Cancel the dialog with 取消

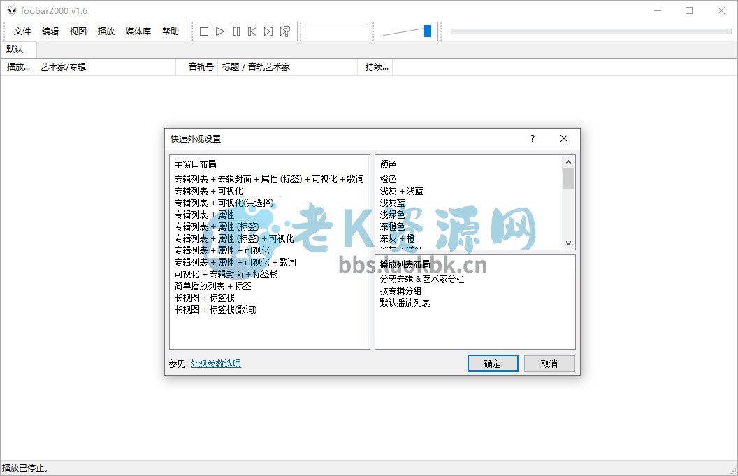point(549,363)
